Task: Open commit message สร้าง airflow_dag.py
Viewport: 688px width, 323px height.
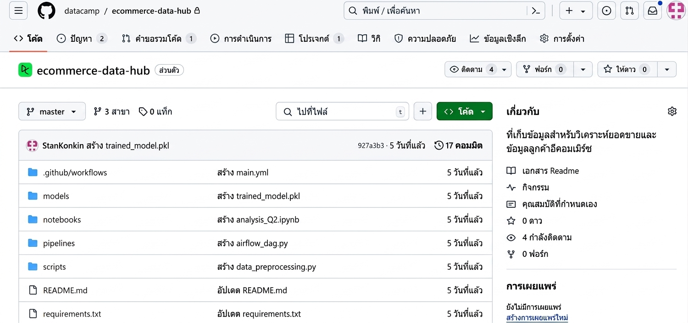Action: 252,243
